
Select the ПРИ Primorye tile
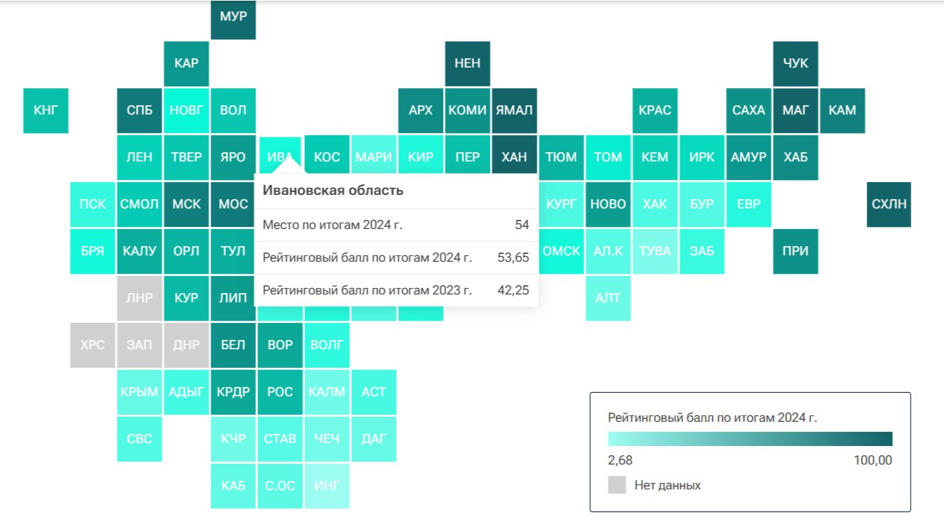pos(795,251)
